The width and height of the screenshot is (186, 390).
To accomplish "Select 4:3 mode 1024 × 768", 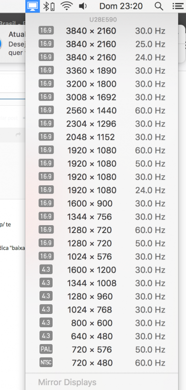I will [102, 310].
